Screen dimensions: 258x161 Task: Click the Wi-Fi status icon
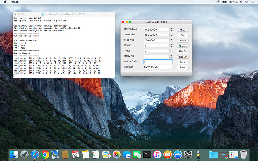[218, 2]
